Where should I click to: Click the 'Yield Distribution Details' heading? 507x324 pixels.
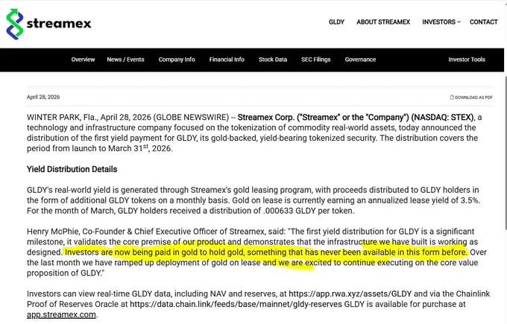72,169
